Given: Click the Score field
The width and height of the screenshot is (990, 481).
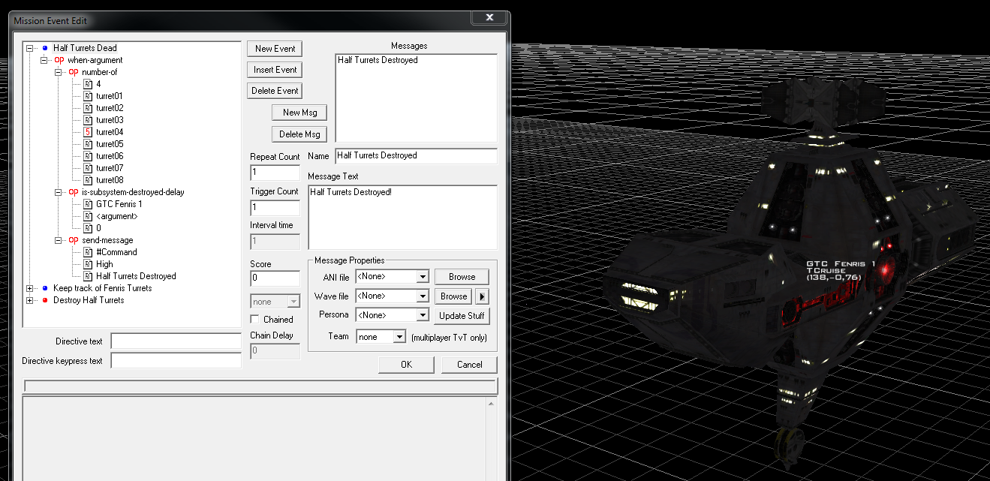Looking at the screenshot, I should [275, 278].
